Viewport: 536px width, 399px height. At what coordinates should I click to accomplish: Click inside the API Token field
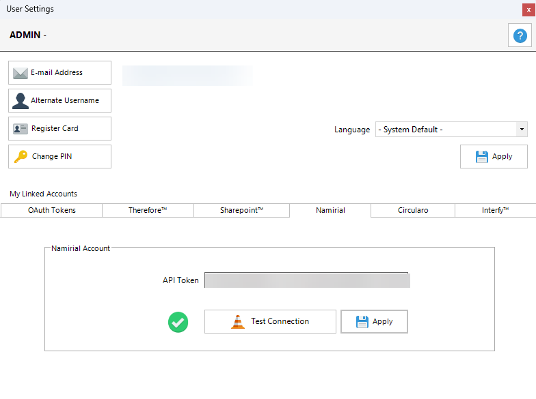point(307,280)
